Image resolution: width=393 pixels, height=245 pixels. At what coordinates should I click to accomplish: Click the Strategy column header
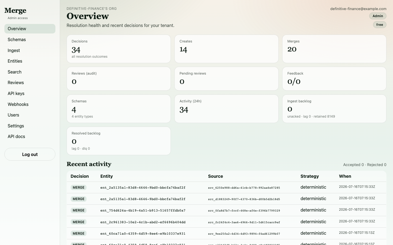tap(309, 176)
